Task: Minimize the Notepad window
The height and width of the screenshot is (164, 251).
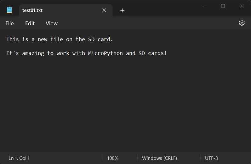Action: 205,6
